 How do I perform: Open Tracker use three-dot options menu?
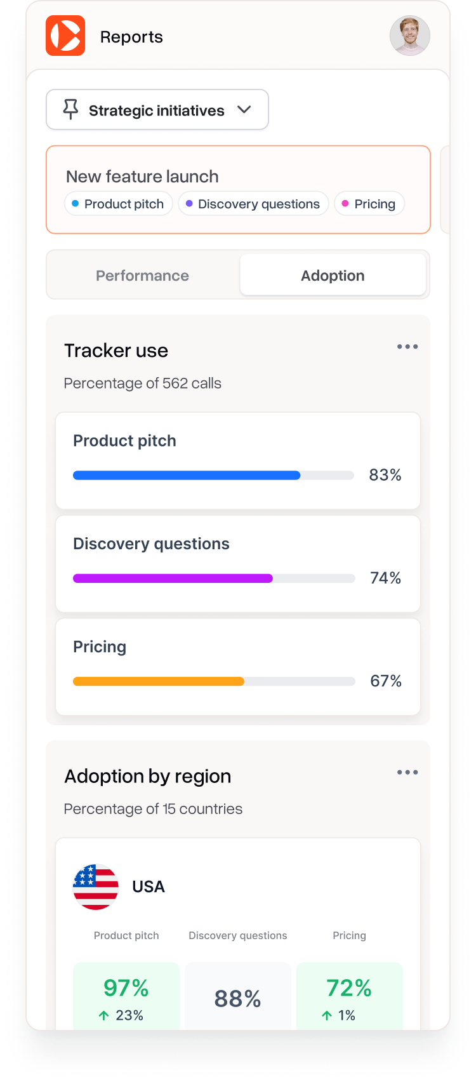pos(407,347)
